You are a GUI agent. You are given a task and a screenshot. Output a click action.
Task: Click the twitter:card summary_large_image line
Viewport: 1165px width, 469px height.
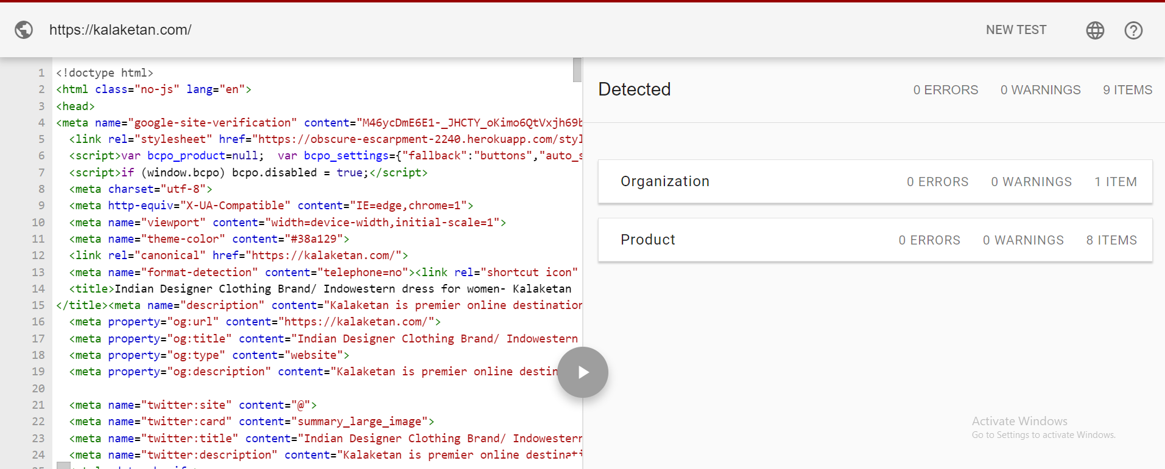(252, 422)
